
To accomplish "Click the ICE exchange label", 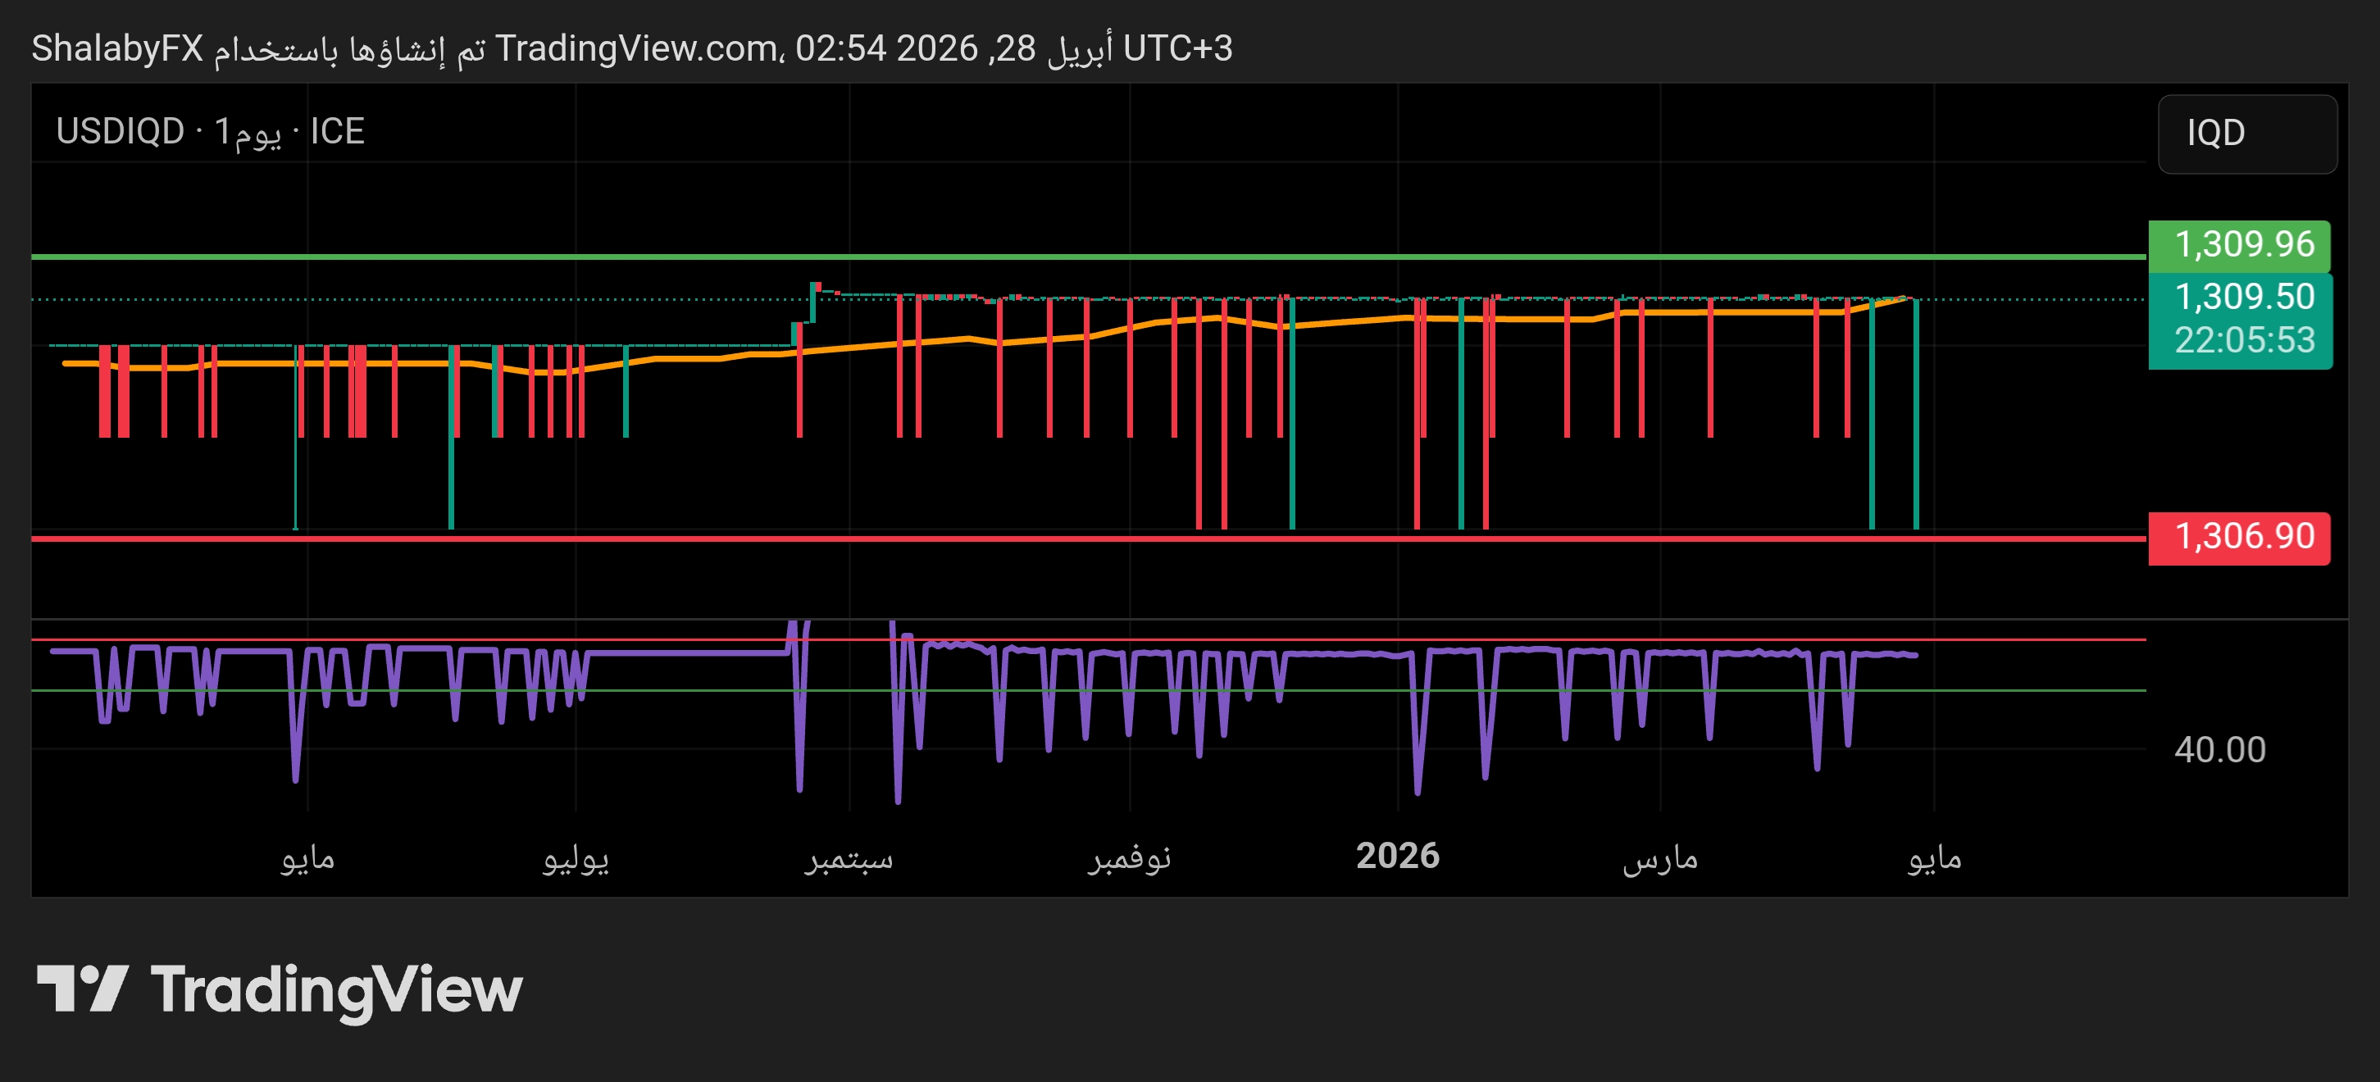I will click(x=340, y=132).
